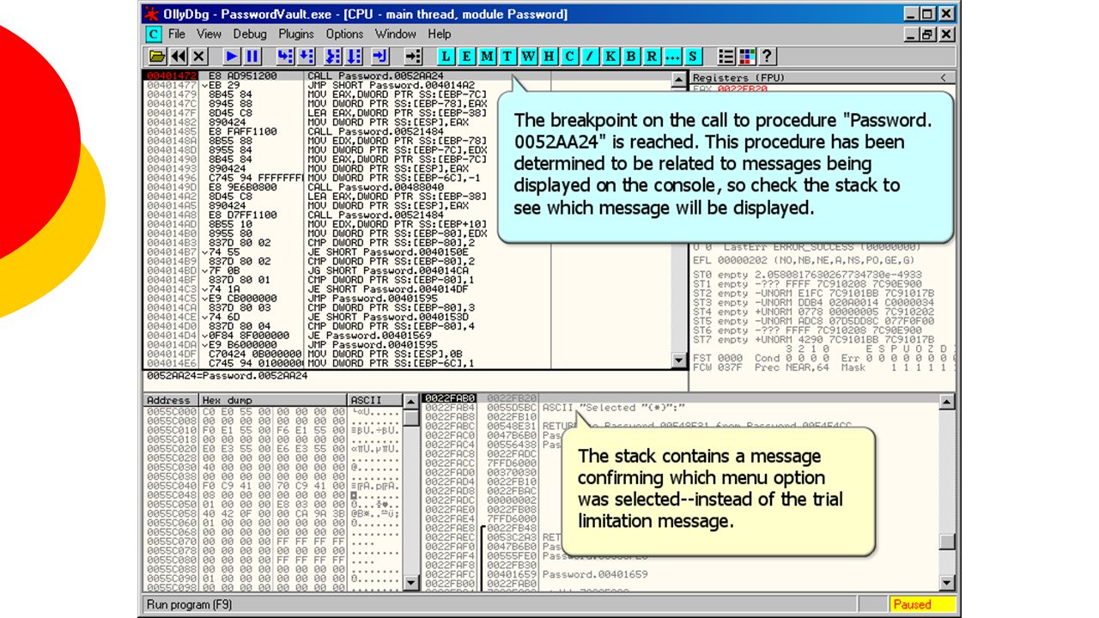Show Call stack with K button

tap(610, 57)
